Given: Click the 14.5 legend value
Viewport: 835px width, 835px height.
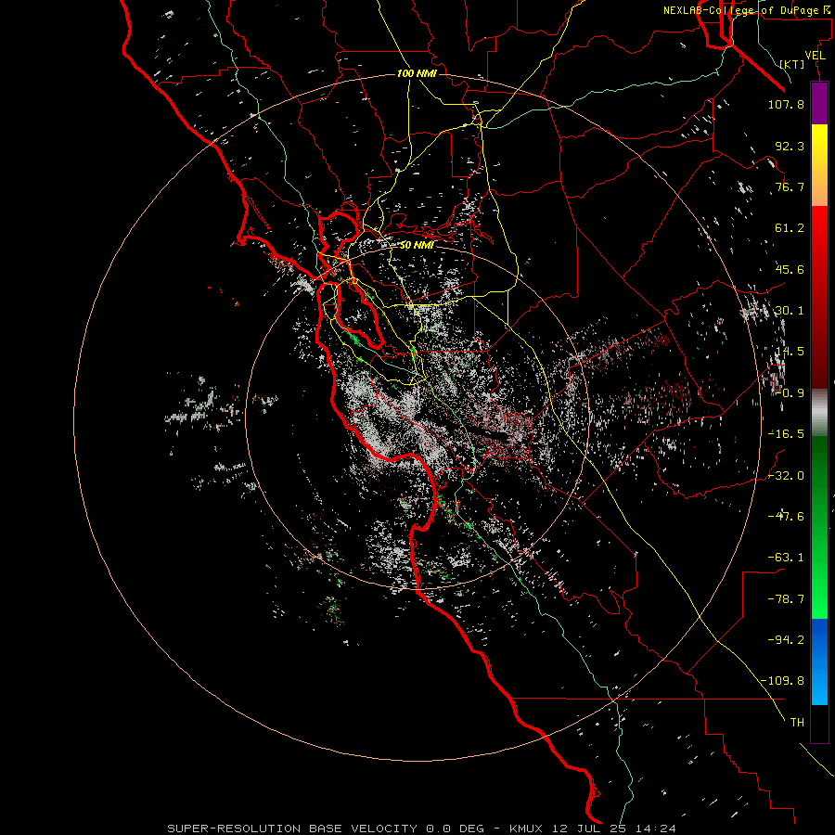Looking at the screenshot, I should pos(790,352).
